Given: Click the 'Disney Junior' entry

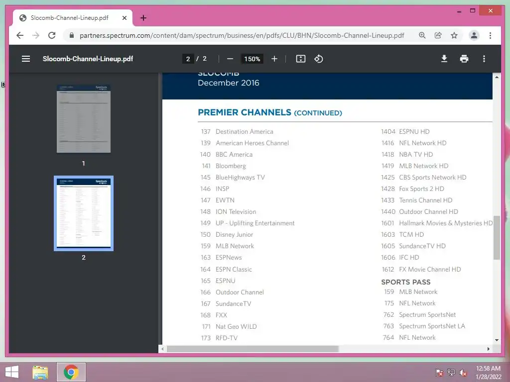Looking at the screenshot, I should click(x=234, y=235).
